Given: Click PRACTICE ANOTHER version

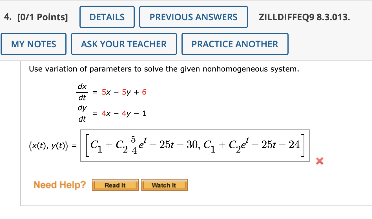Looking at the screenshot, I should [x=235, y=44].
